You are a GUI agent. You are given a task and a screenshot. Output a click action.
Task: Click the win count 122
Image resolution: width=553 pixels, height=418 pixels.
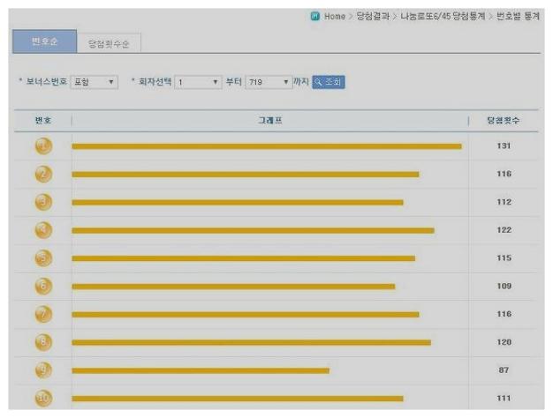tap(504, 230)
